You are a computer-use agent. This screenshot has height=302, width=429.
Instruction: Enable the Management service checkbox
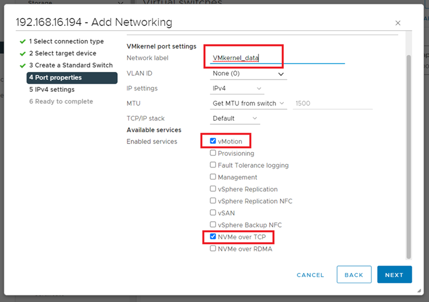pos(213,177)
